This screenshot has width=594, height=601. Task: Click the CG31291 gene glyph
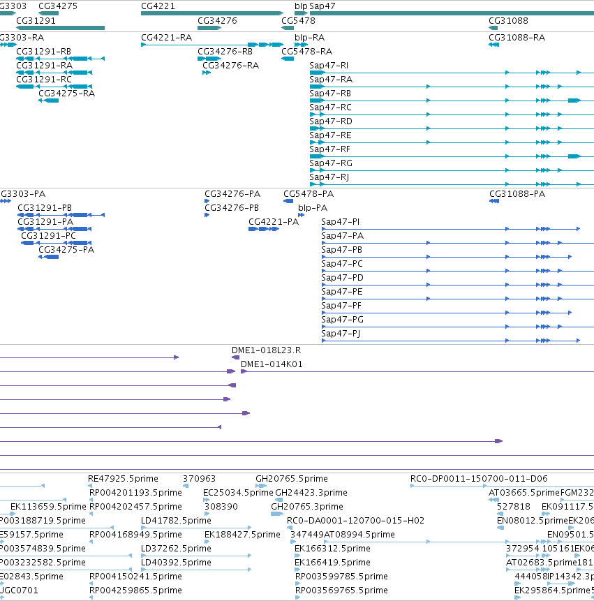60,28
